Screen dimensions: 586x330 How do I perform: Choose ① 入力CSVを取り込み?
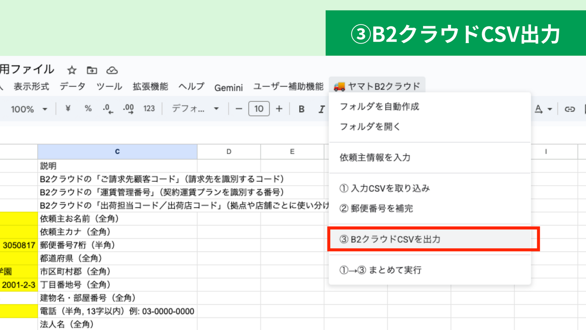click(x=430, y=188)
